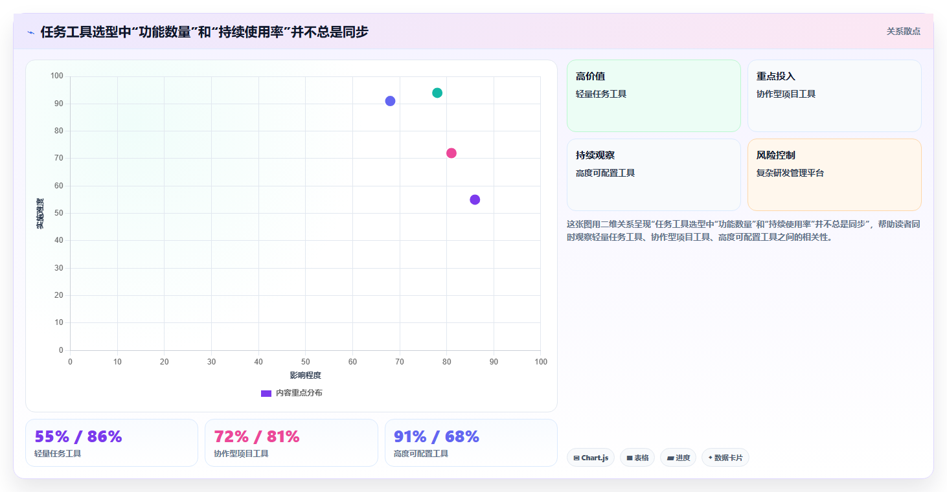947x492 pixels.
Task: Open the 风险控制 quadrant card
Action: coord(834,175)
